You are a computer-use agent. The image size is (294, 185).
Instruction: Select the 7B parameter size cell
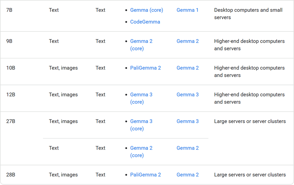[x=9, y=10]
